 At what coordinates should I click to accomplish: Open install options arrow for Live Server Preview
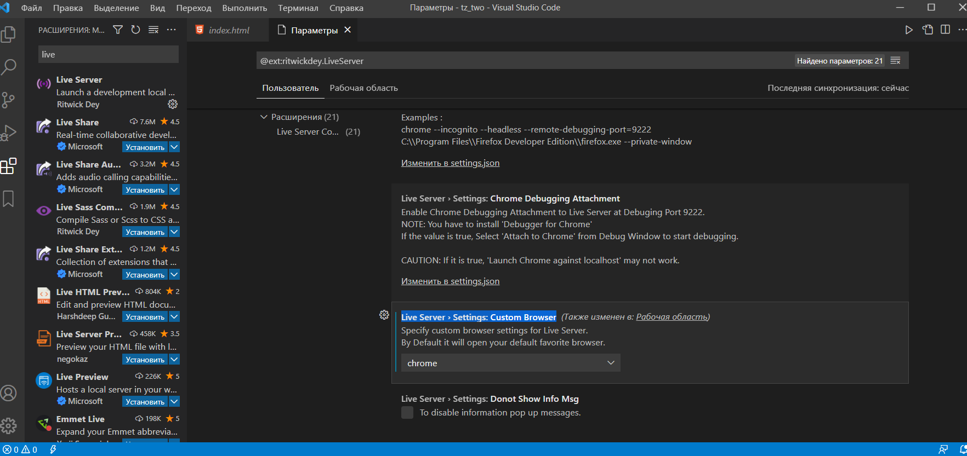tap(174, 359)
